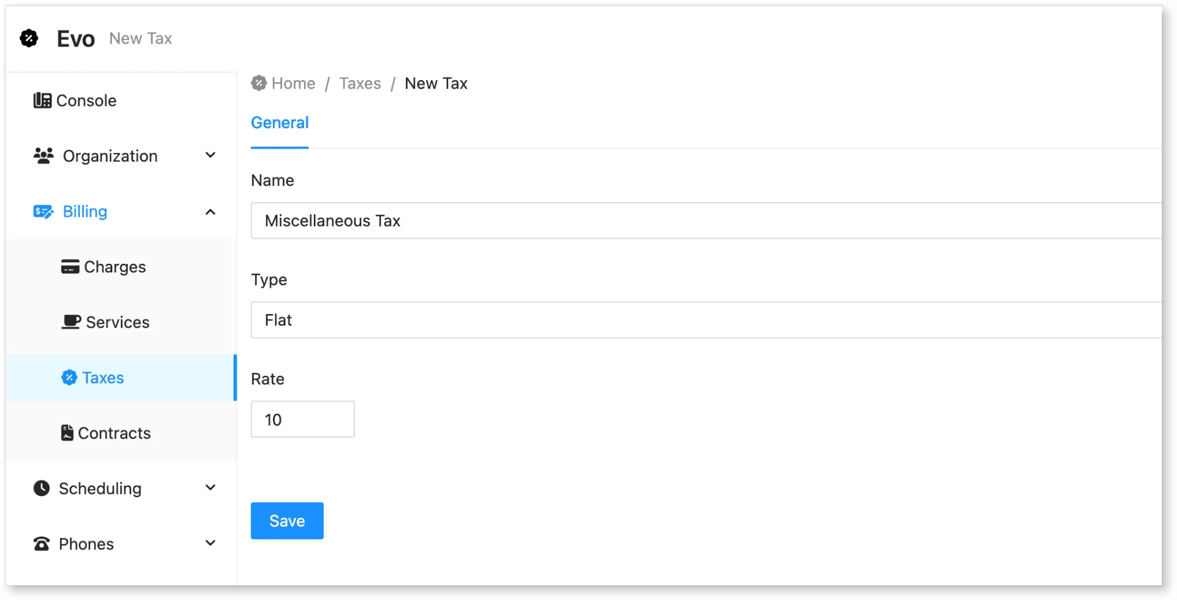Click the Type field label
Image resolution: width=1177 pixels, height=600 pixels.
[269, 280]
